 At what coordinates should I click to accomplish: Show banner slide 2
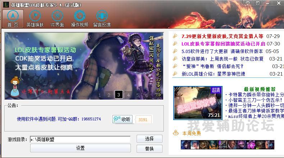pos(109,95)
